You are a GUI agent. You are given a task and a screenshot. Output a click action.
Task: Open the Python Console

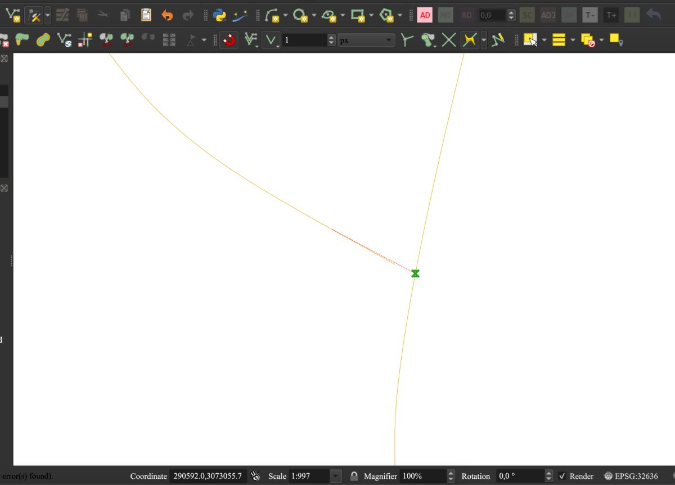pyautogui.click(x=220, y=15)
